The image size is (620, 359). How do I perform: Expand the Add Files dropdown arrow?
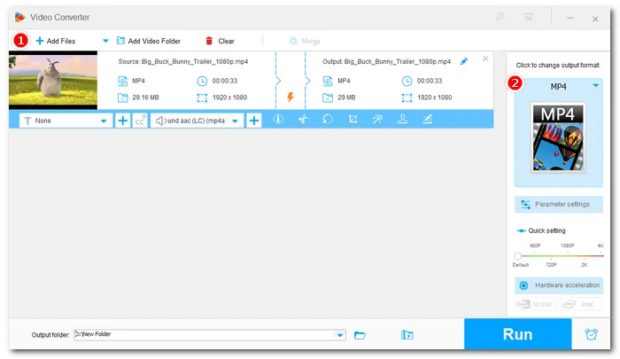(105, 41)
